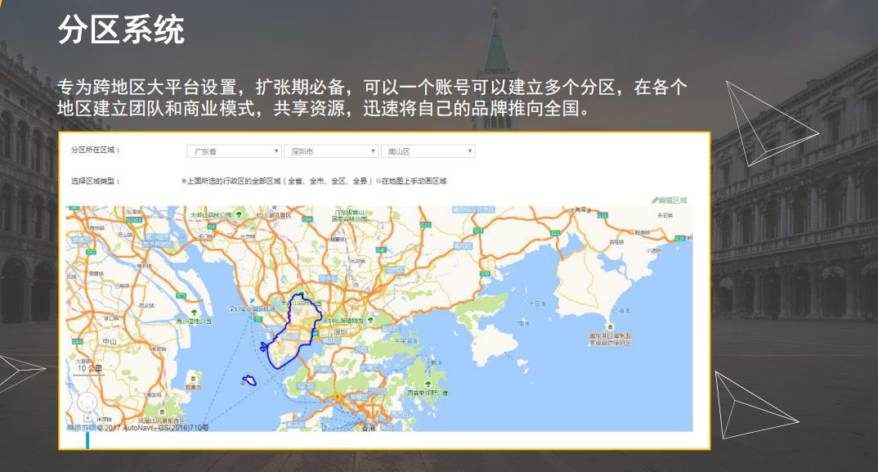Screen dimensions: 878x472
Task: Click the map pan compass control
Action: (x=87, y=402)
